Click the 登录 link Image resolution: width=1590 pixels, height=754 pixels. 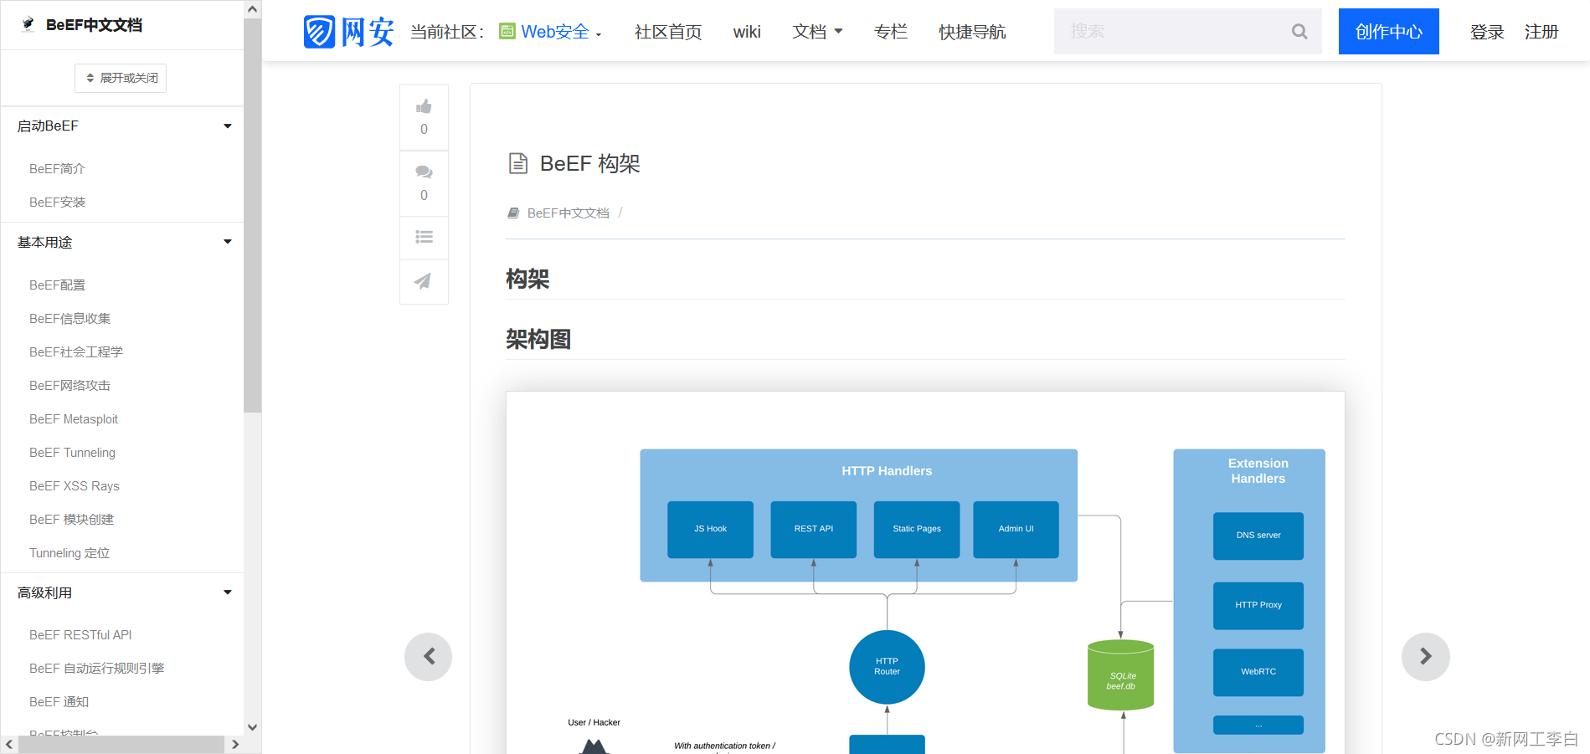(x=1487, y=32)
